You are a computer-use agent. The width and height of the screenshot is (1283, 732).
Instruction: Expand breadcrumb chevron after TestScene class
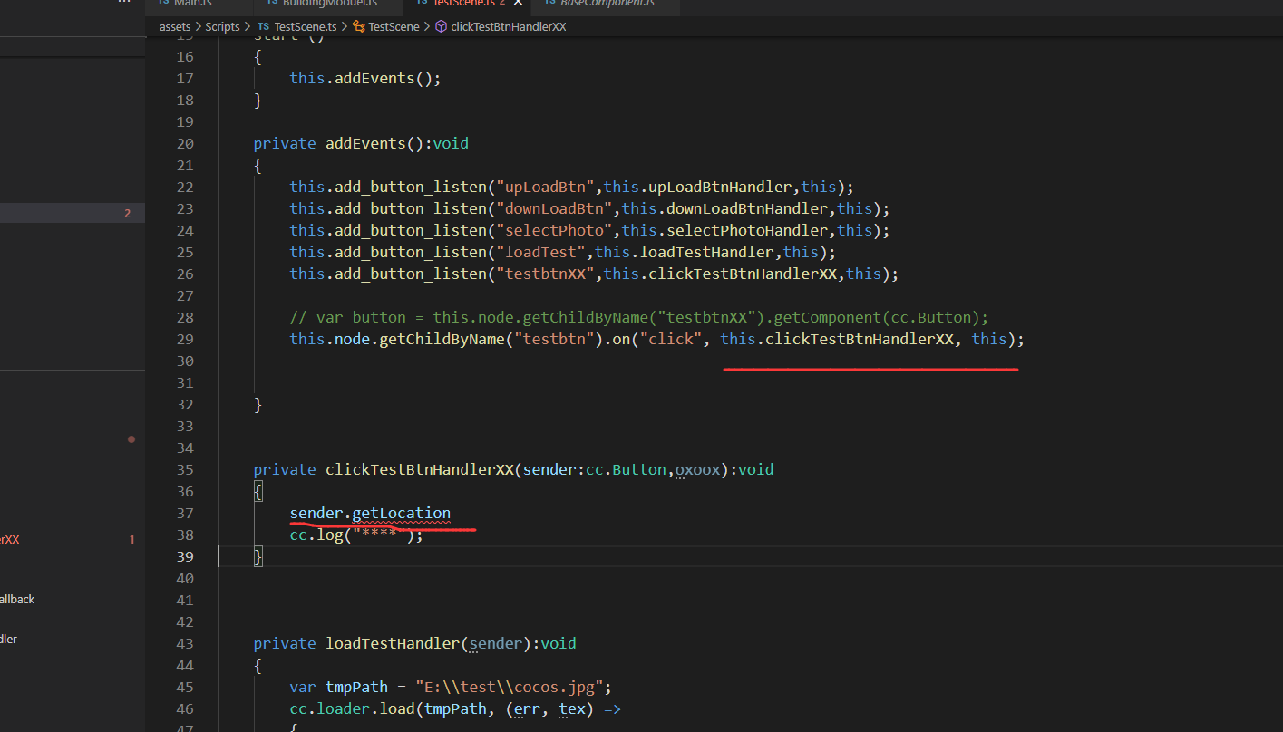coord(427,26)
